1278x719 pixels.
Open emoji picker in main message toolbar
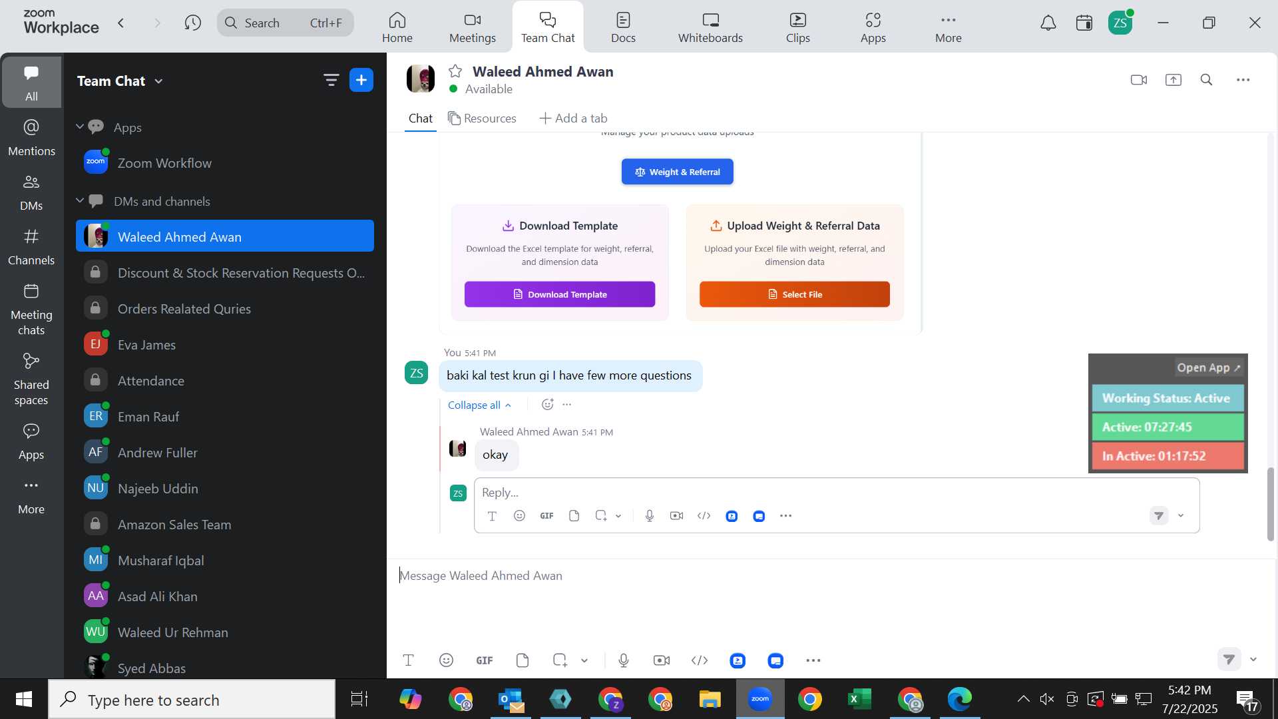[446, 660]
